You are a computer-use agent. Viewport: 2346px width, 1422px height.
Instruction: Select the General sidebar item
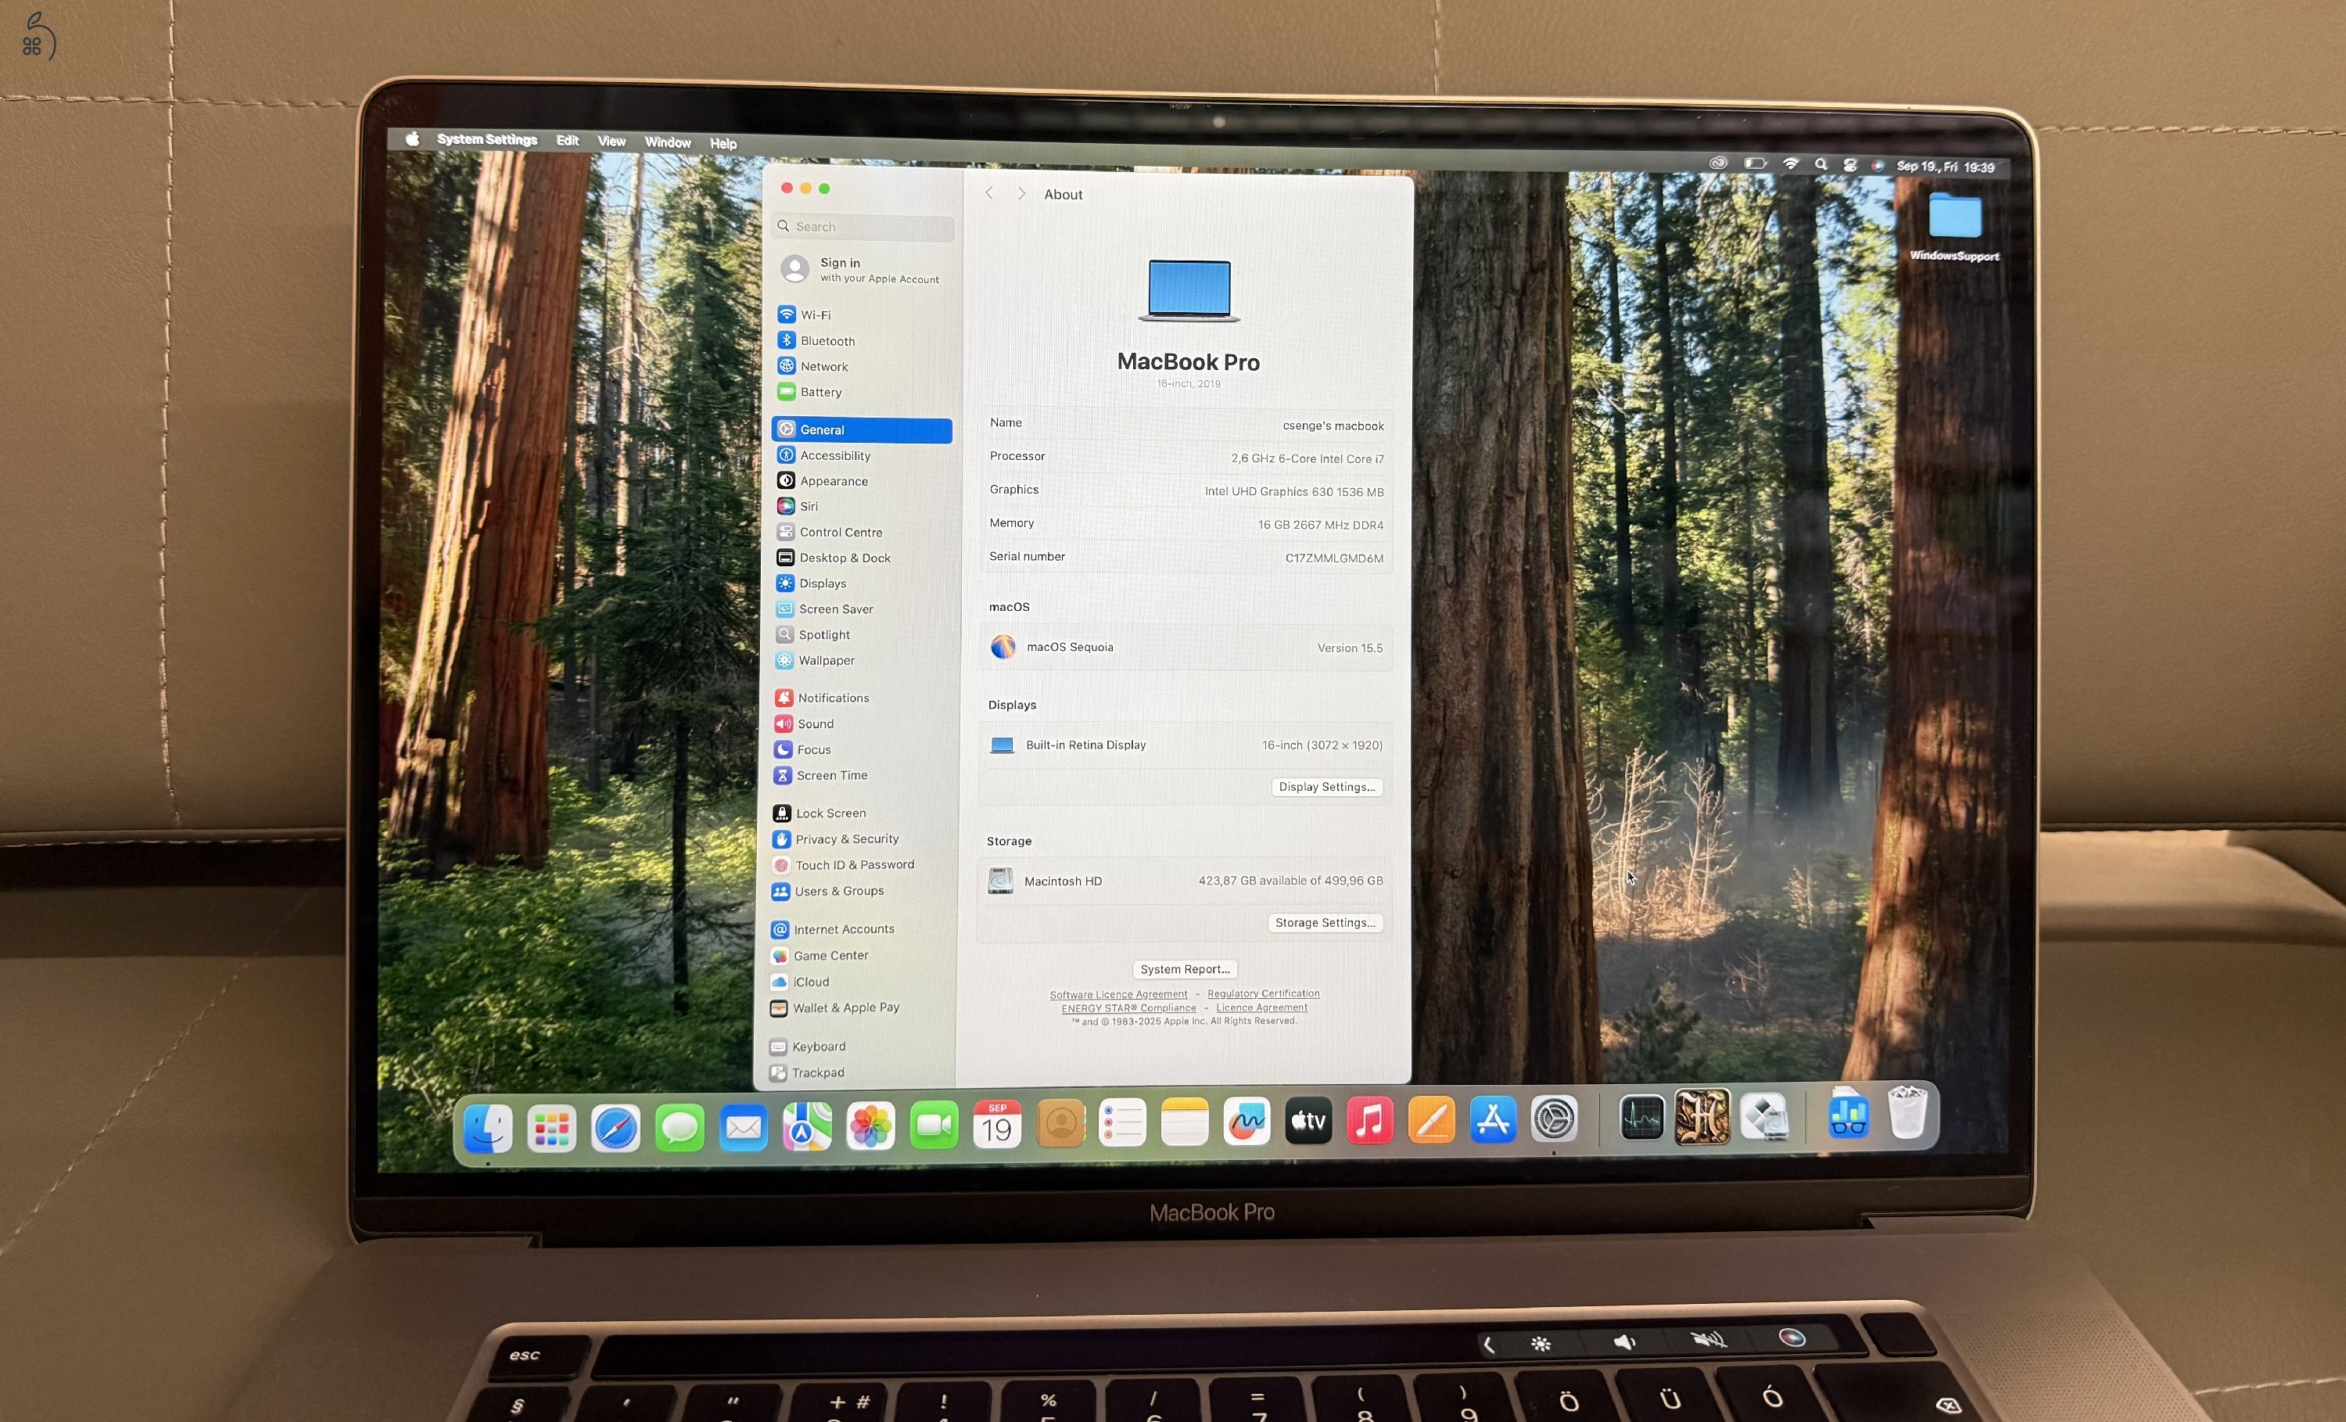pos(862,429)
